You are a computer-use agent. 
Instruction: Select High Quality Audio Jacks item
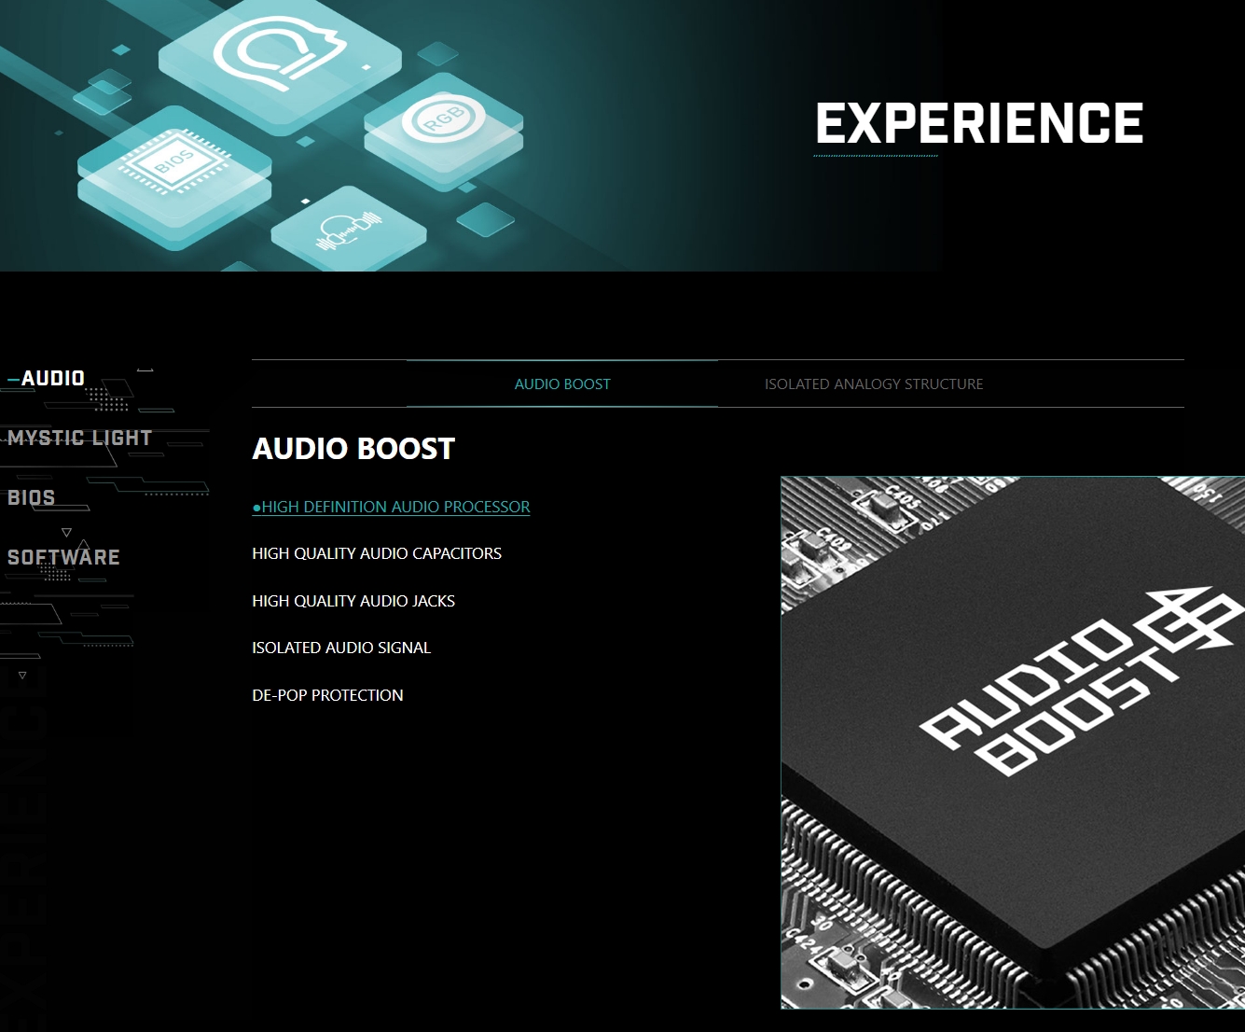click(353, 601)
